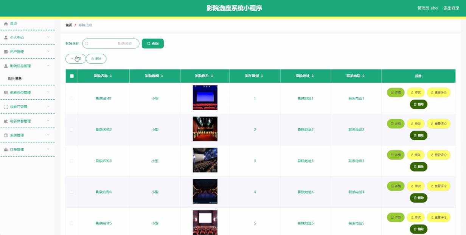Open the cinema picture thumbnail for 影院名称1

205,98
